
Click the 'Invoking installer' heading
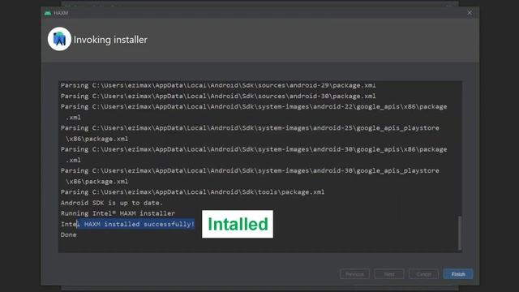point(110,40)
